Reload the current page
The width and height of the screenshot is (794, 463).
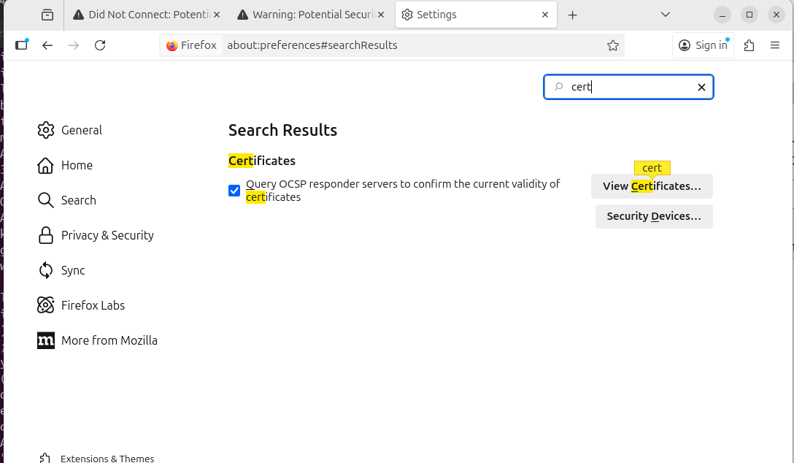(x=100, y=45)
